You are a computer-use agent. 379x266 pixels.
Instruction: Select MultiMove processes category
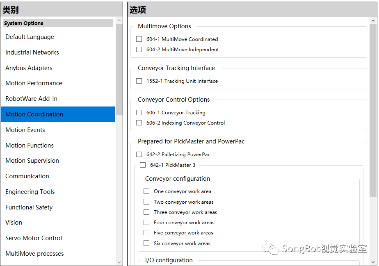[x=58, y=253]
